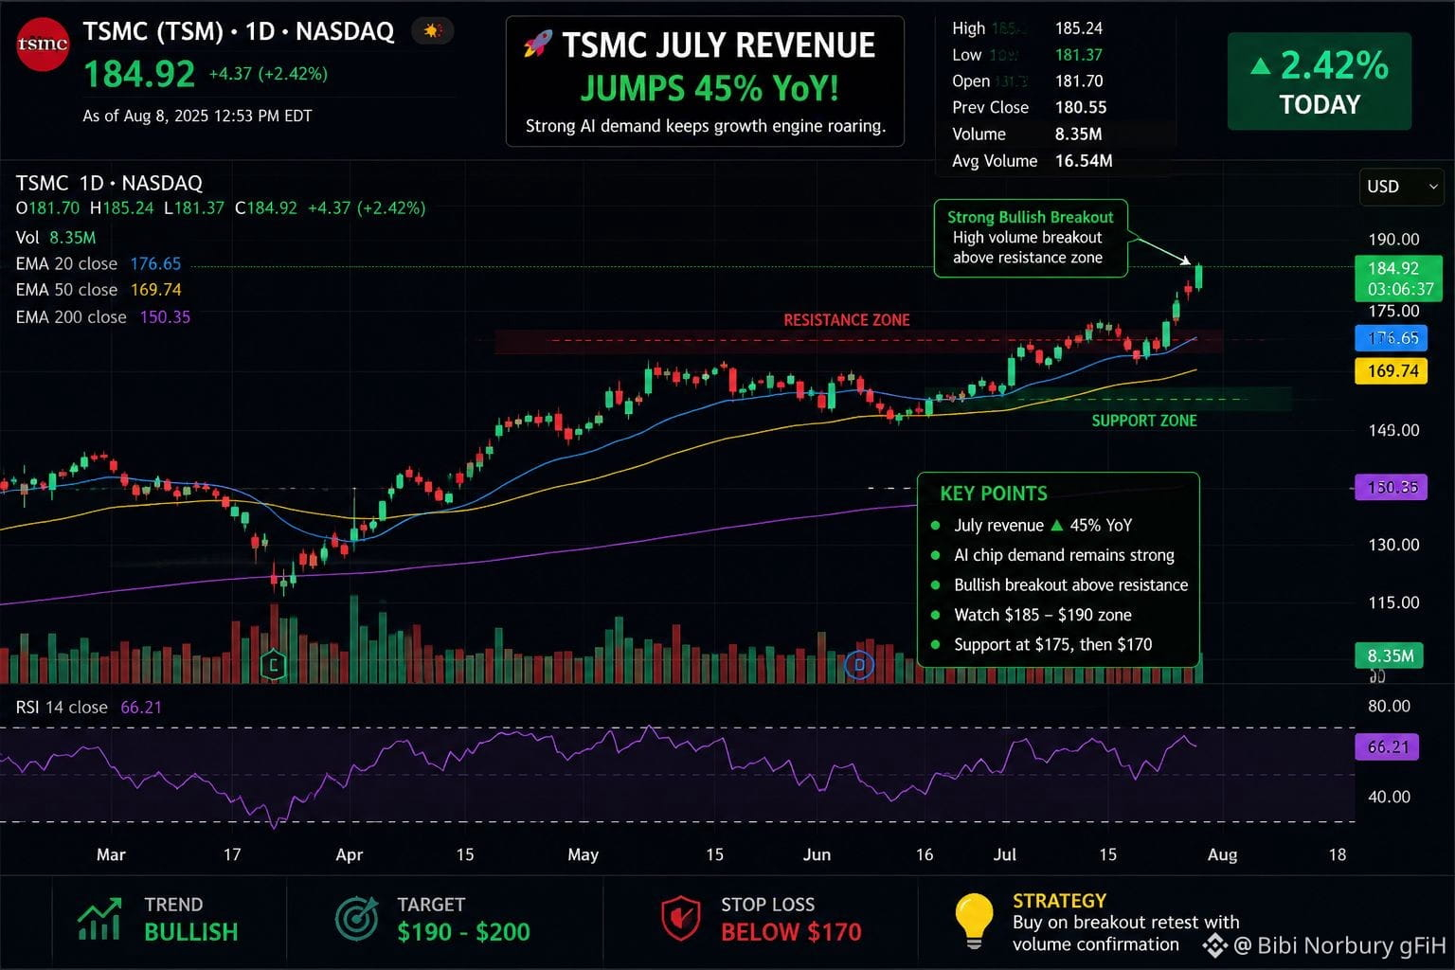Click the 'AI chip demand remains strong' key point

(1064, 555)
